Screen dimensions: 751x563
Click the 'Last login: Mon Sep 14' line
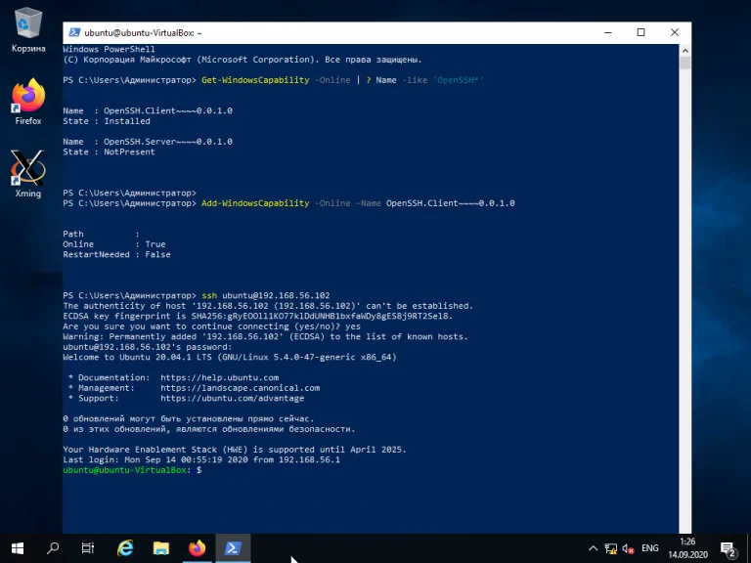click(201, 459)
